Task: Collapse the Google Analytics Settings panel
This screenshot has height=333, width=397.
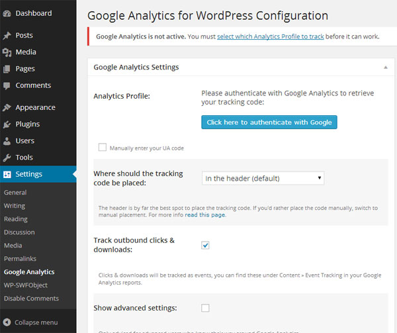Action: [385, 68]
